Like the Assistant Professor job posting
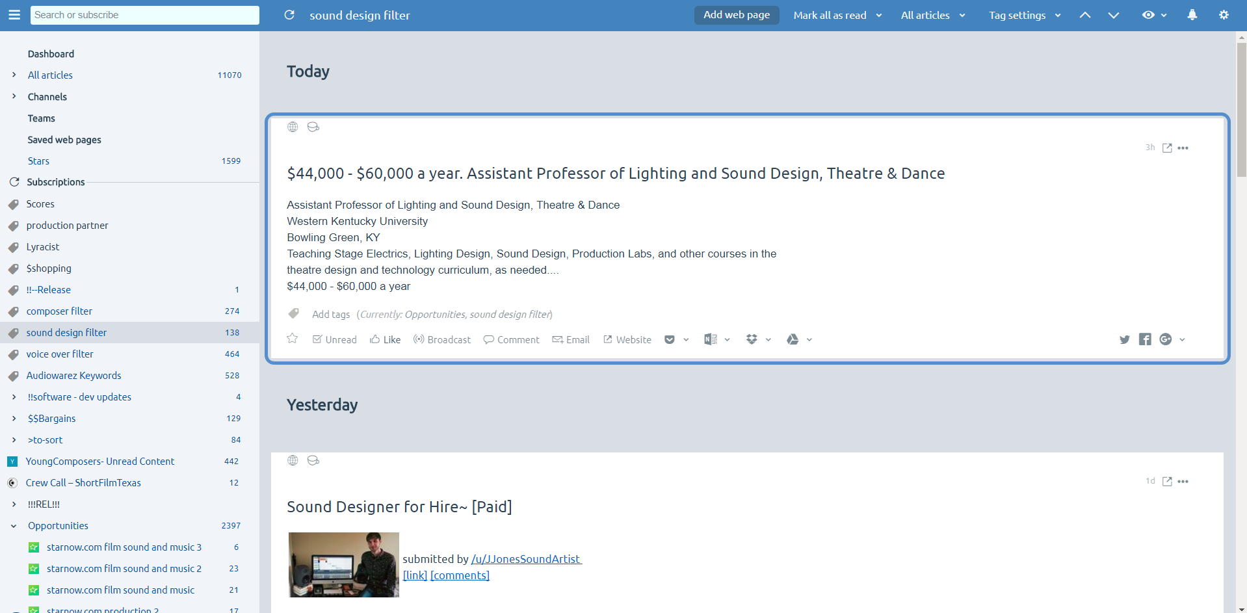Image resolution: width=1247 pixels, height=613 pixels. point(385,339)
